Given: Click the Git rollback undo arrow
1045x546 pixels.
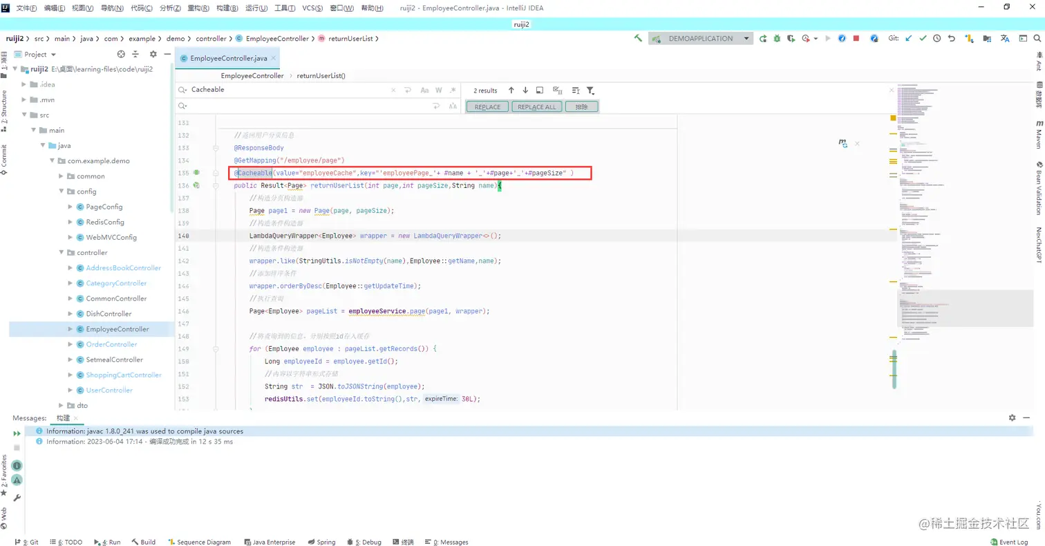Looking at the screenshot, I should click(x=952, y=39).
